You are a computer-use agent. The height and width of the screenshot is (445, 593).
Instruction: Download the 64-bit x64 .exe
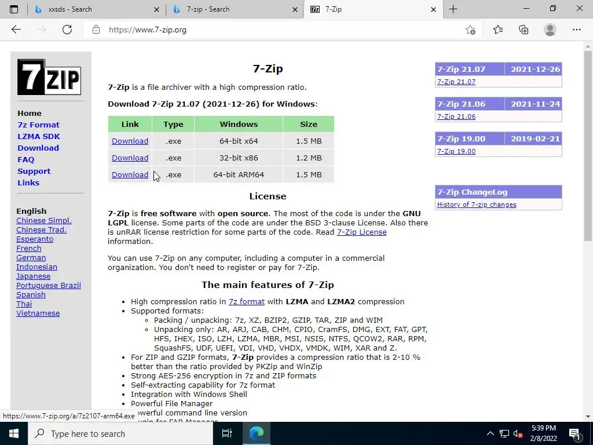coord(130,141)
